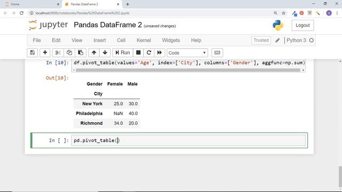
Task: Click the horizontal scrollbar in cell 10
Action: coord(188,70)
